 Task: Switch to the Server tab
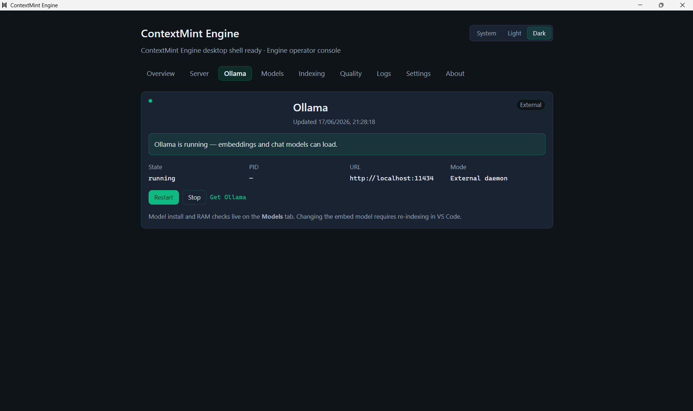pyautogui.click(x=199, y=73)
